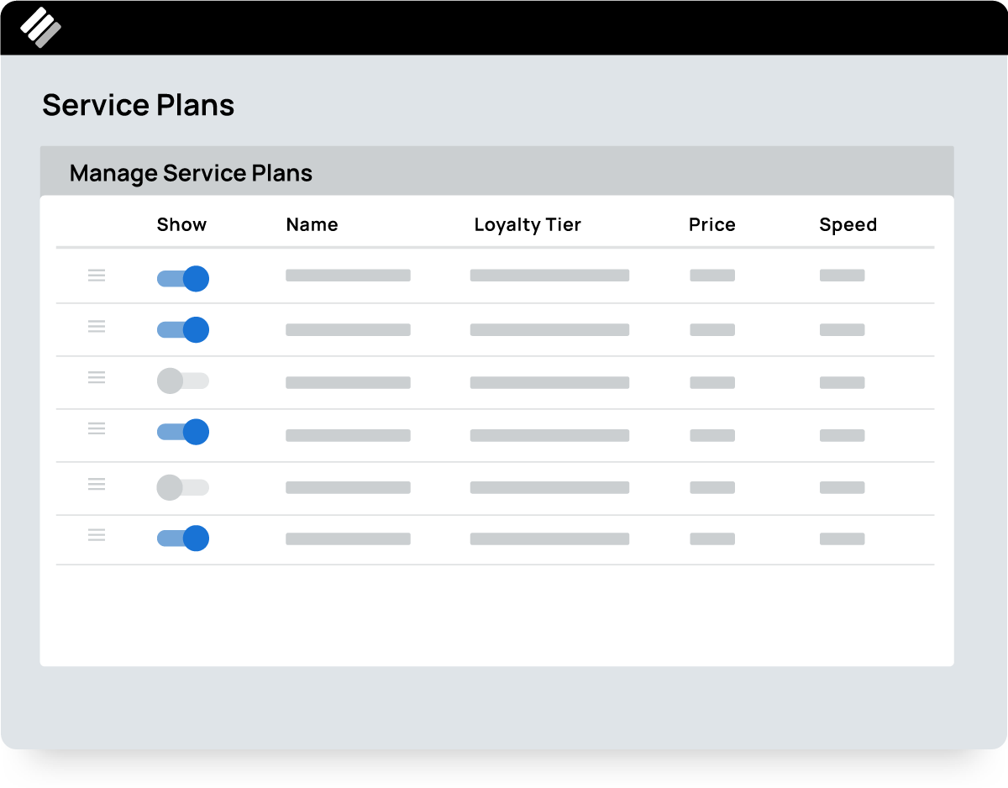Enable the Show toggle on the third row
Image resolution: width=1008 pixels, height=788 pixels.
click(x=182, y=381)
